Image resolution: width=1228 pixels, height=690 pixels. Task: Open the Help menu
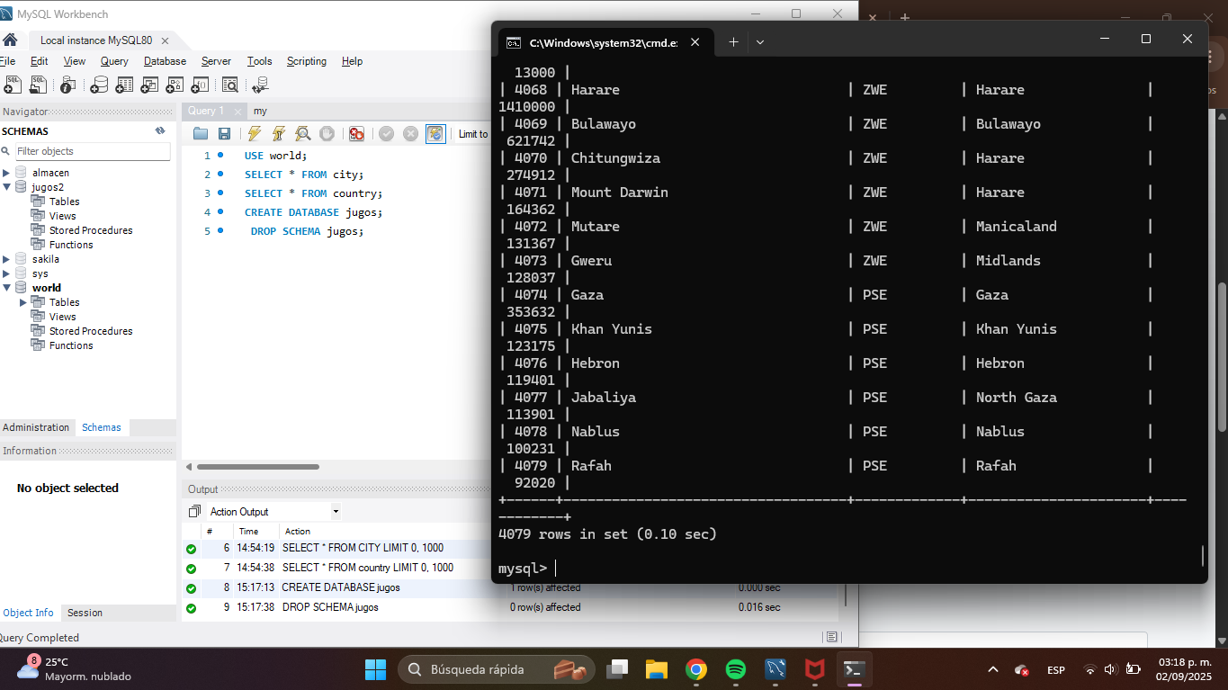(352, 61)
